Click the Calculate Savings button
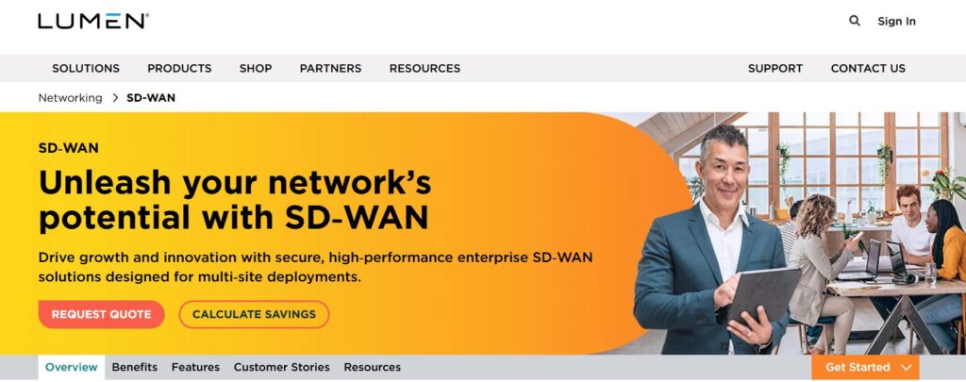Image resolution: width=966 pixels, height=382 pixels. pos(254,314)
